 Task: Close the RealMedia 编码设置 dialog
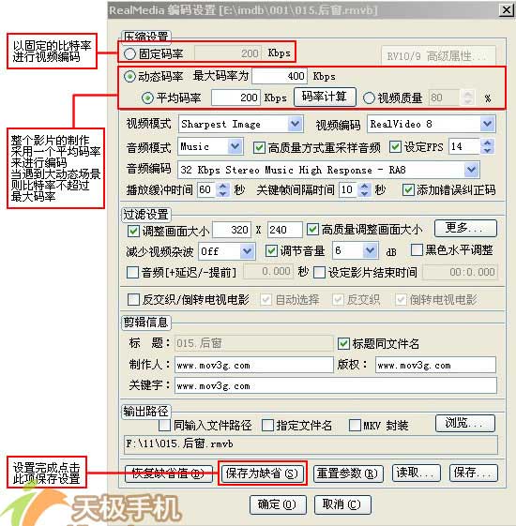(507, 9)
